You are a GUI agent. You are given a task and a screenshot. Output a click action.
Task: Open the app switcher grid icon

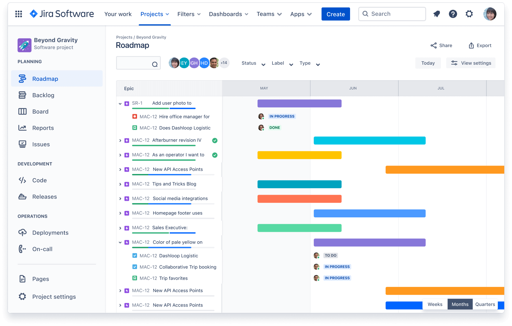pos(19,14)
